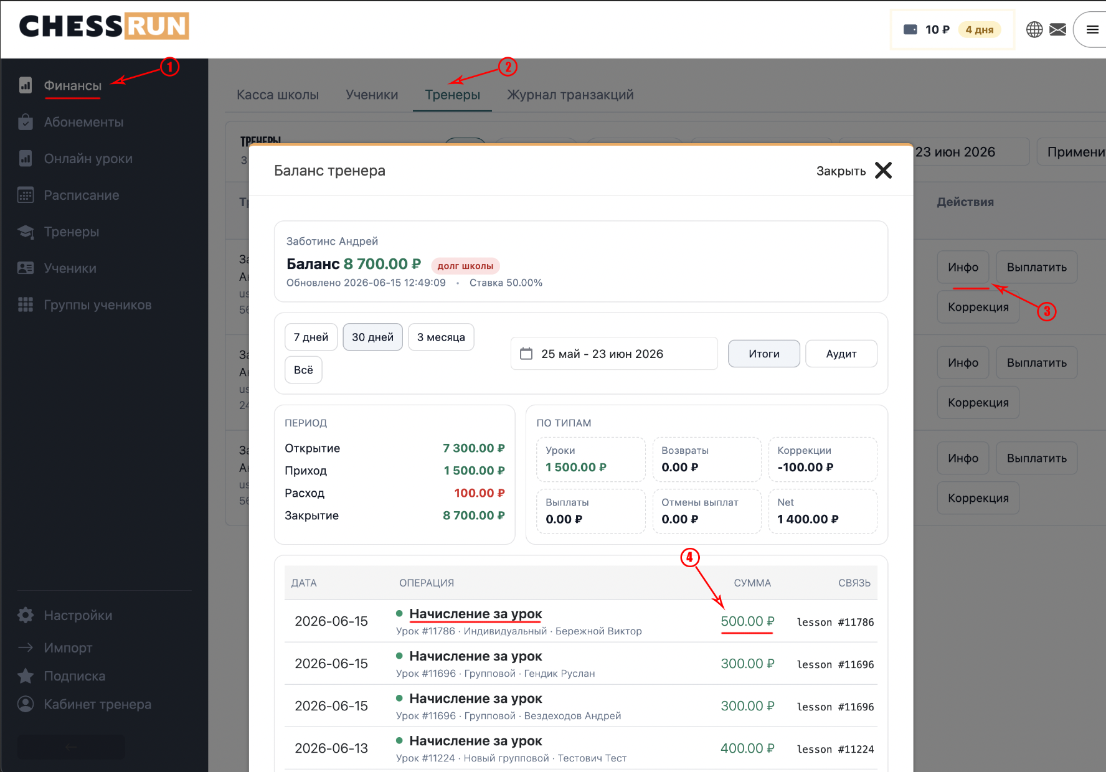Click the X icon to close the modal
This screenshot has width=1106, height=772.
883,171
